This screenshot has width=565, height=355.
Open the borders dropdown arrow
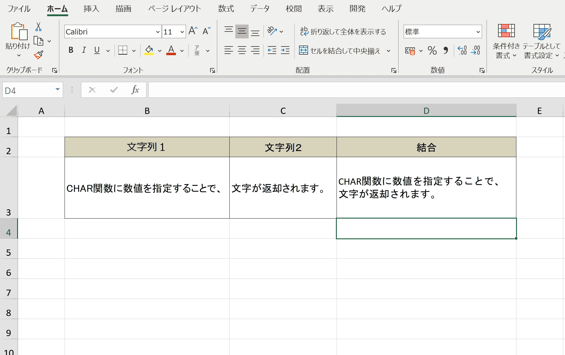[134, 51]
